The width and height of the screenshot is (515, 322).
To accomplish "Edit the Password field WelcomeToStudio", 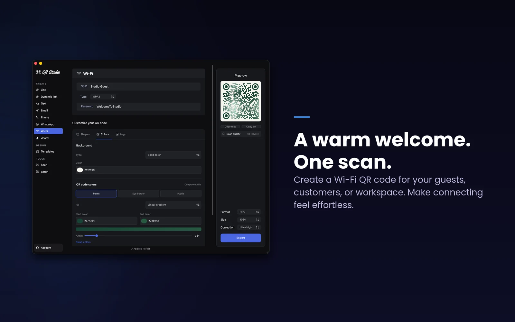I will 138,107.
